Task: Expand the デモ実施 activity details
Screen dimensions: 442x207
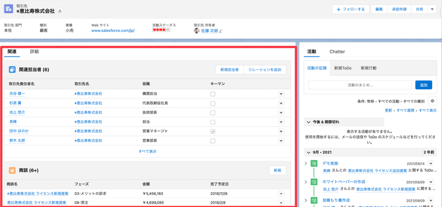Action: tap(306, 164)
